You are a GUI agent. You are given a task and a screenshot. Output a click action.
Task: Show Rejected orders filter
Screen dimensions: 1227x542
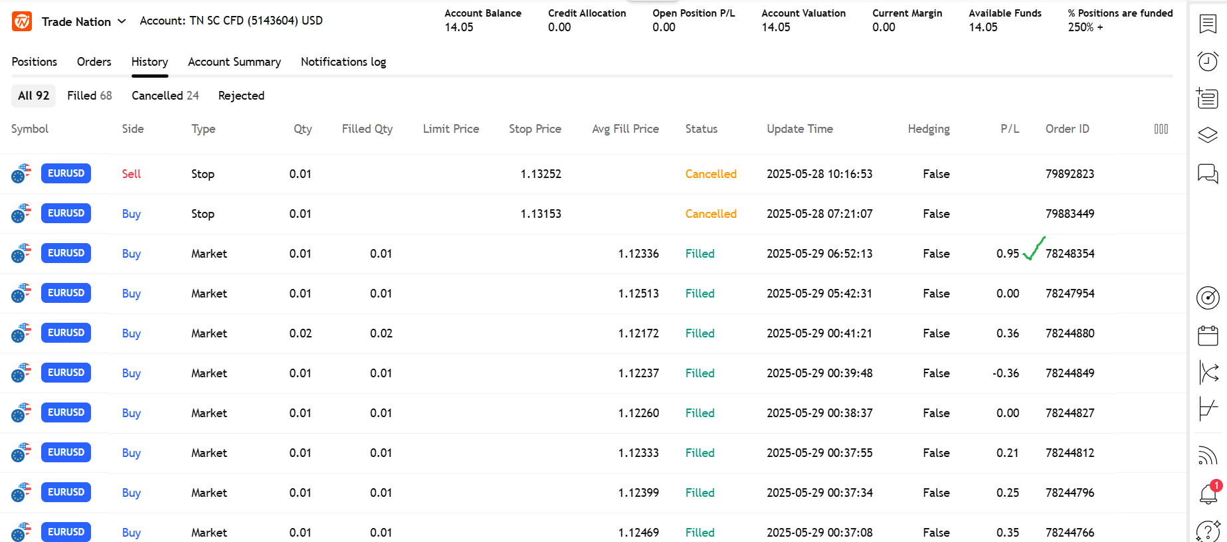pos(241,96)
